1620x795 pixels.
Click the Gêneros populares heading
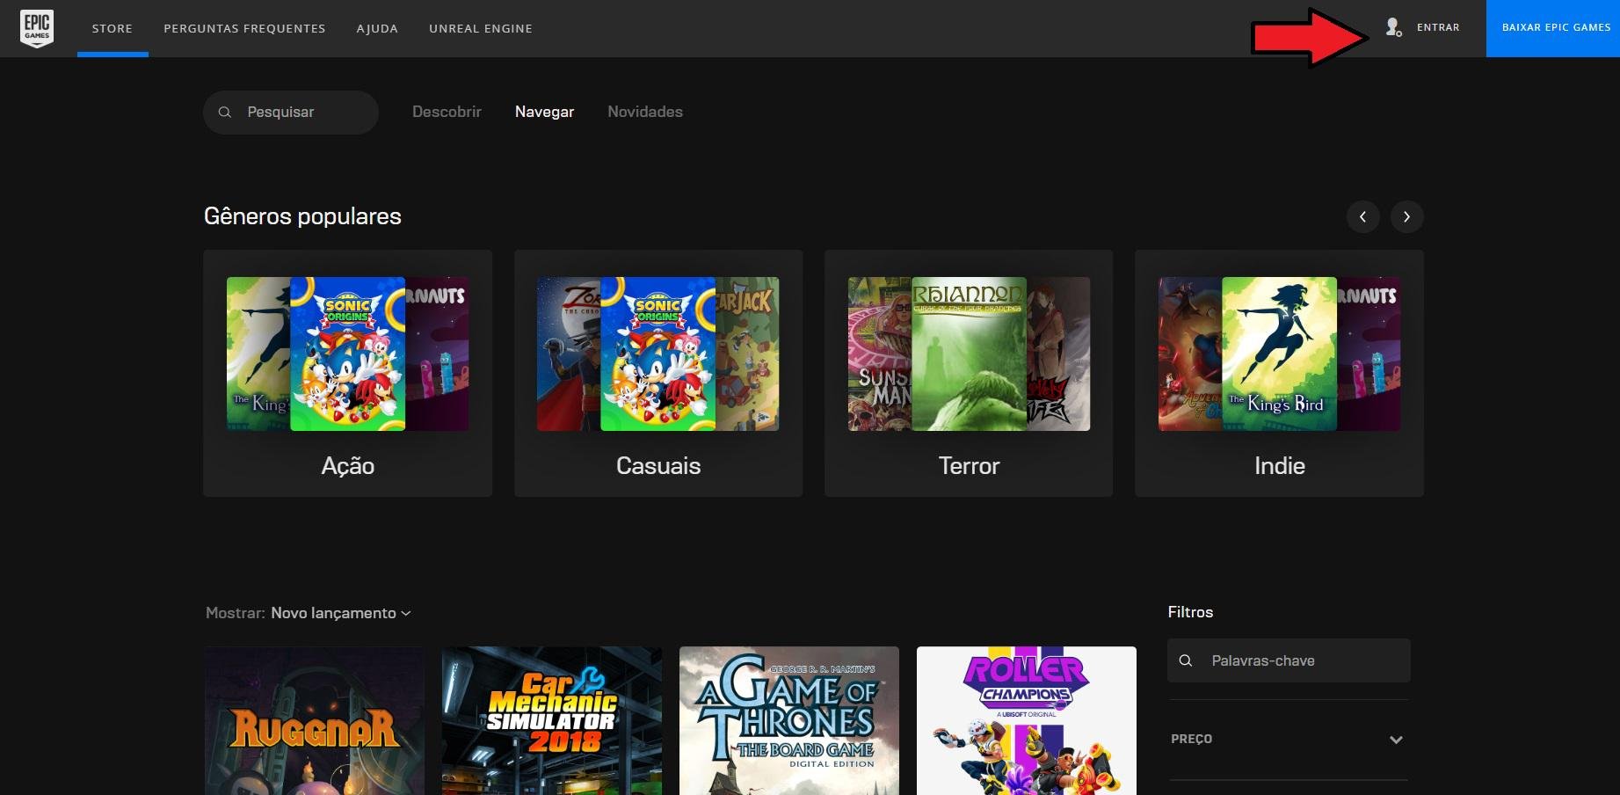pos(302,216)
